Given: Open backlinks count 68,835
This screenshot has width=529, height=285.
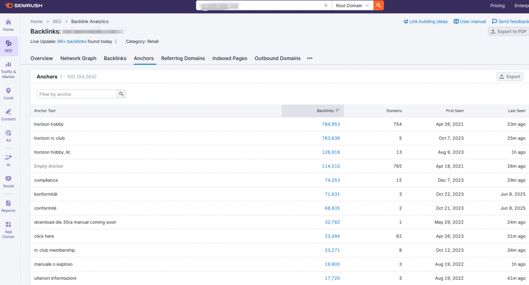Looking at the screenshot, I should [x=332, y=208].
